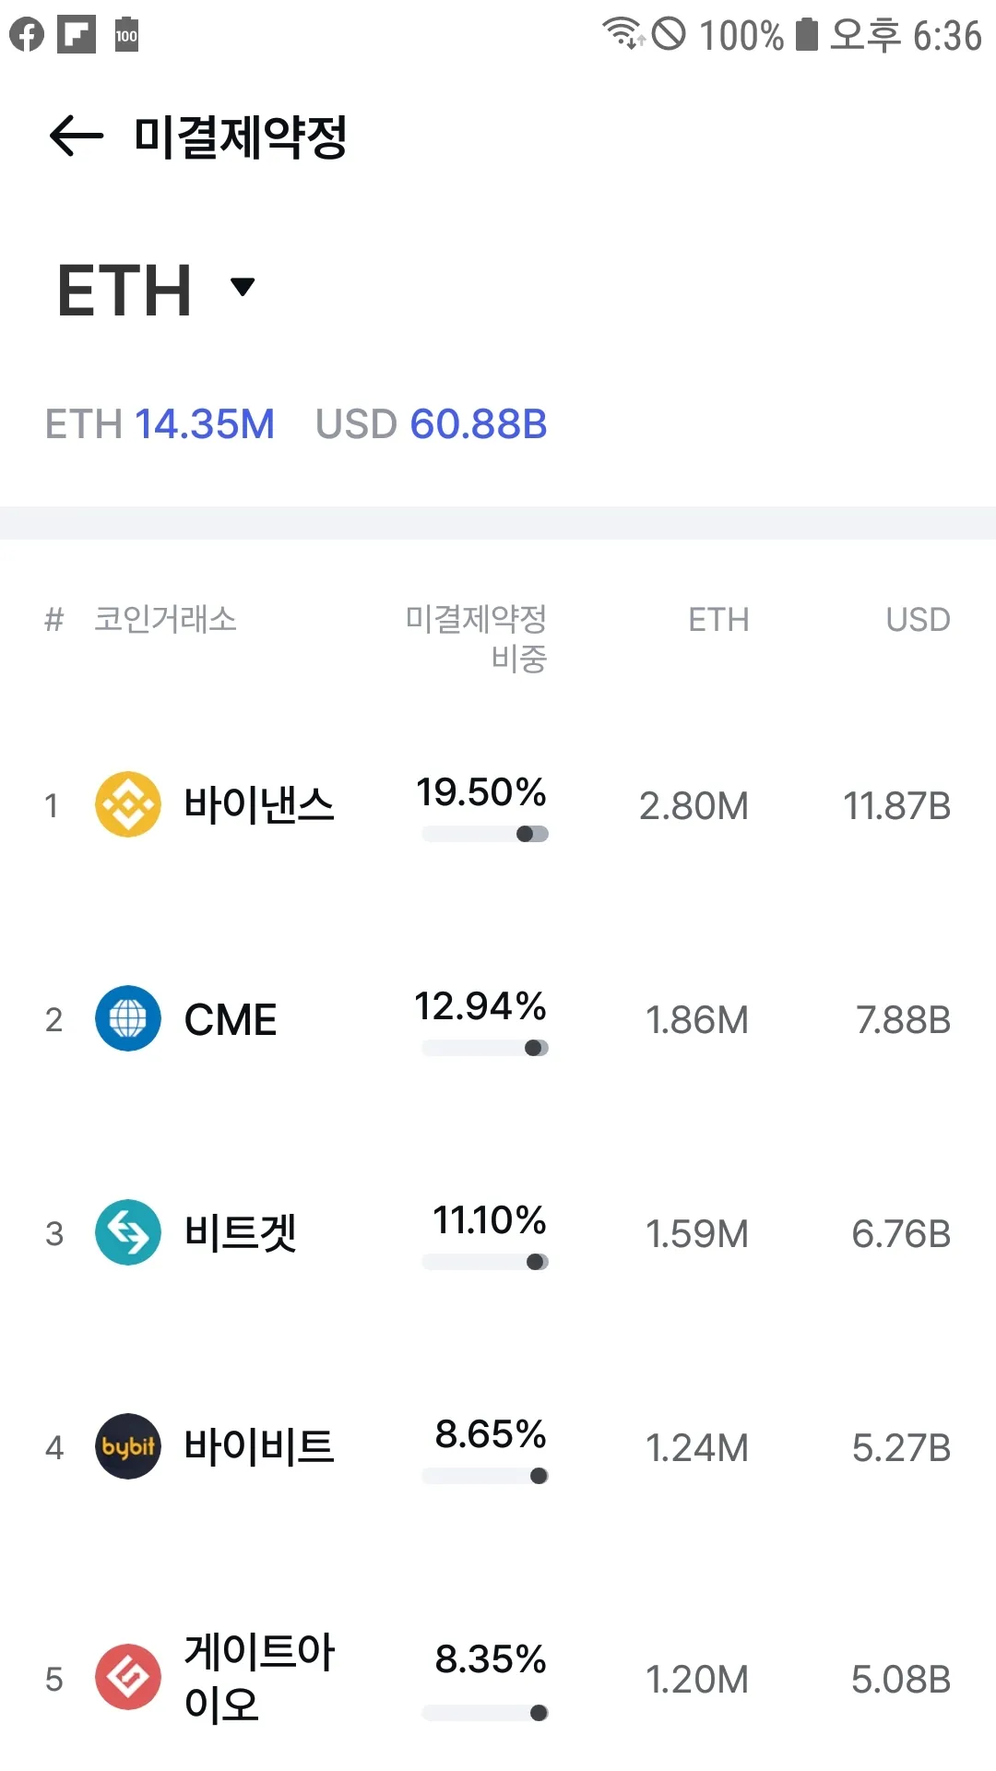
Task: Tap the total USD 60.88B value
Action: pos(479,424)
